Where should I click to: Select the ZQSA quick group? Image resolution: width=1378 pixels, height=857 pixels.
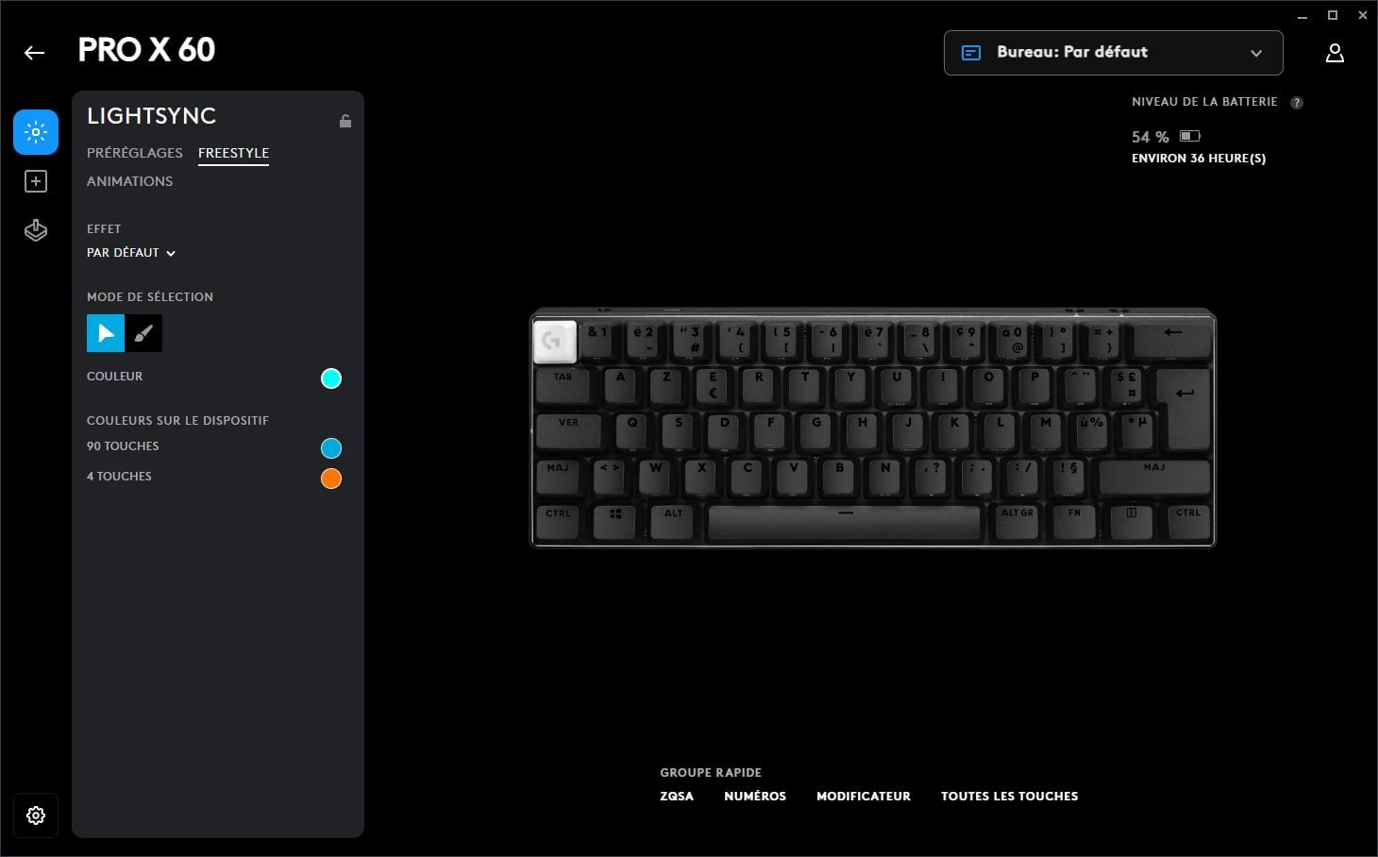pos(677,797)
